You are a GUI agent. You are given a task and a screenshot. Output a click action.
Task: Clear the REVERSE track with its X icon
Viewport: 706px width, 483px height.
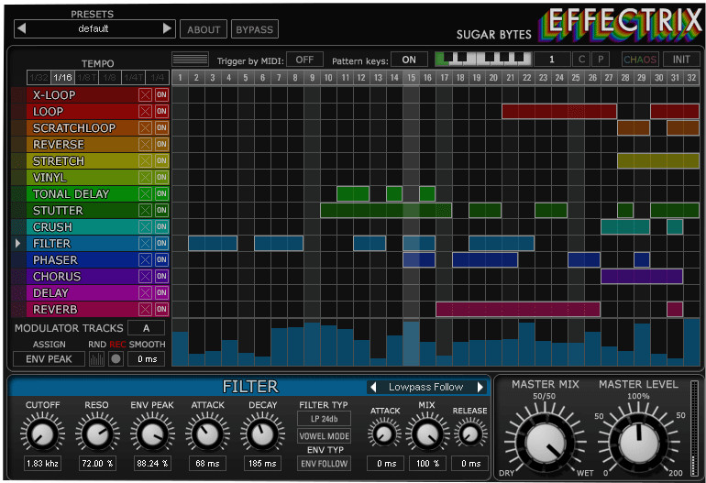(x=145, y=145)
